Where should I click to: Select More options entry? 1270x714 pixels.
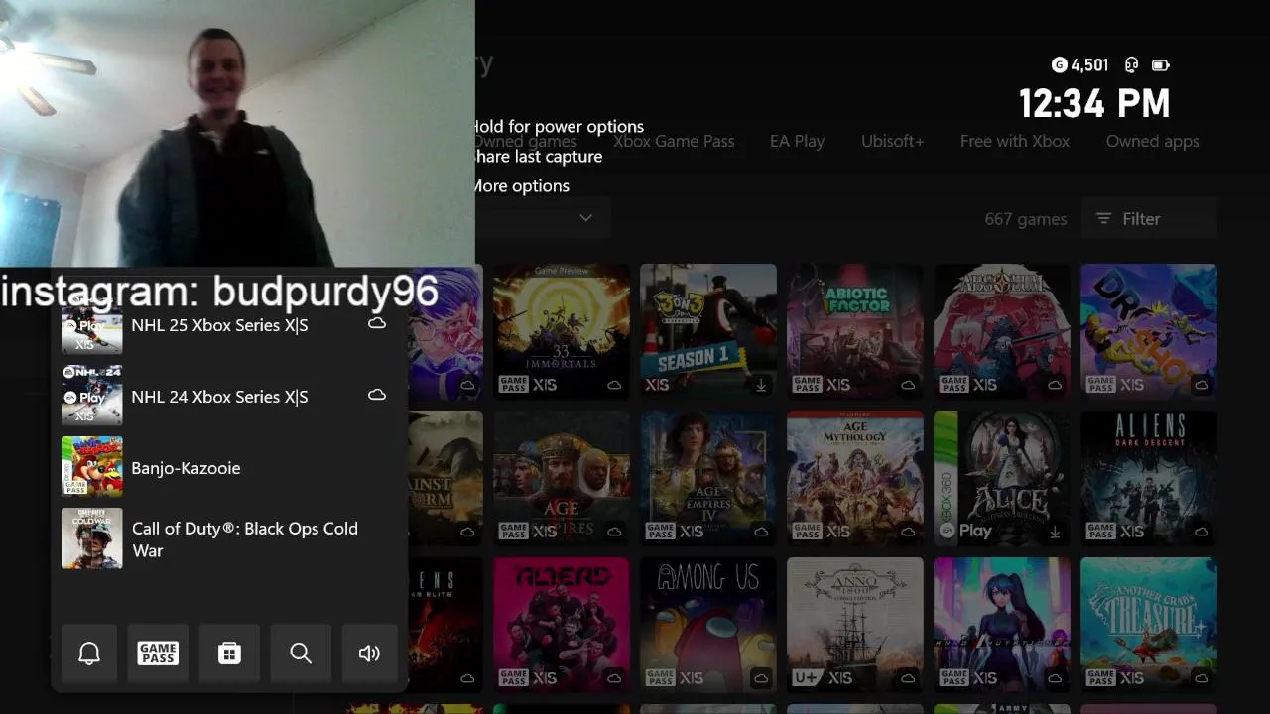520,185
